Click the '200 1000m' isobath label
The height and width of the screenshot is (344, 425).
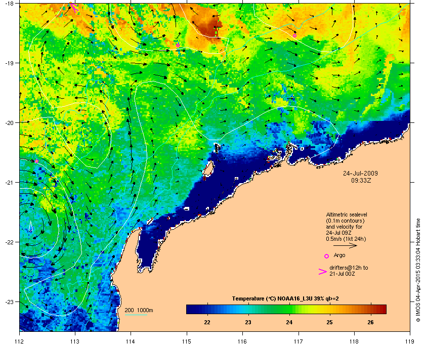139,311
